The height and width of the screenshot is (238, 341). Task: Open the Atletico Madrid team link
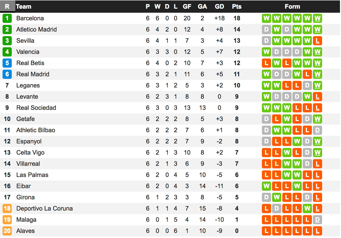tap(36, 29)
